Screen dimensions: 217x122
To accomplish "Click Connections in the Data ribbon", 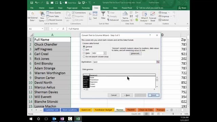I will click(79, 13).
